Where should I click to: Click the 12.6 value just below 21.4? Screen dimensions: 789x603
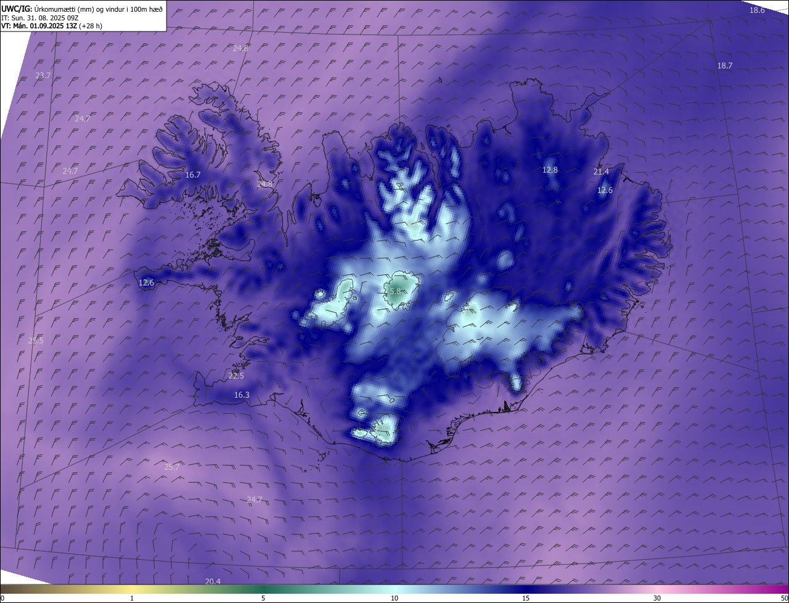[x=605, y=190]
